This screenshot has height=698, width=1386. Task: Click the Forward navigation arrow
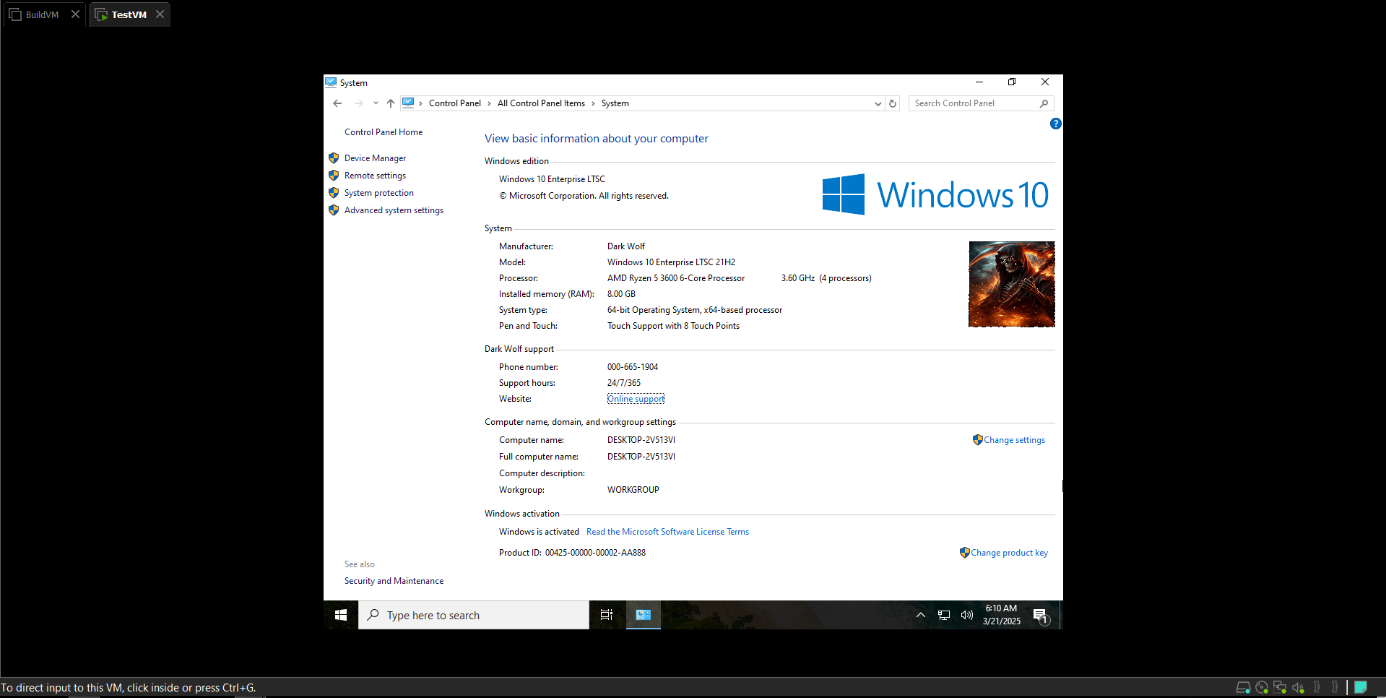coord(358,103)
